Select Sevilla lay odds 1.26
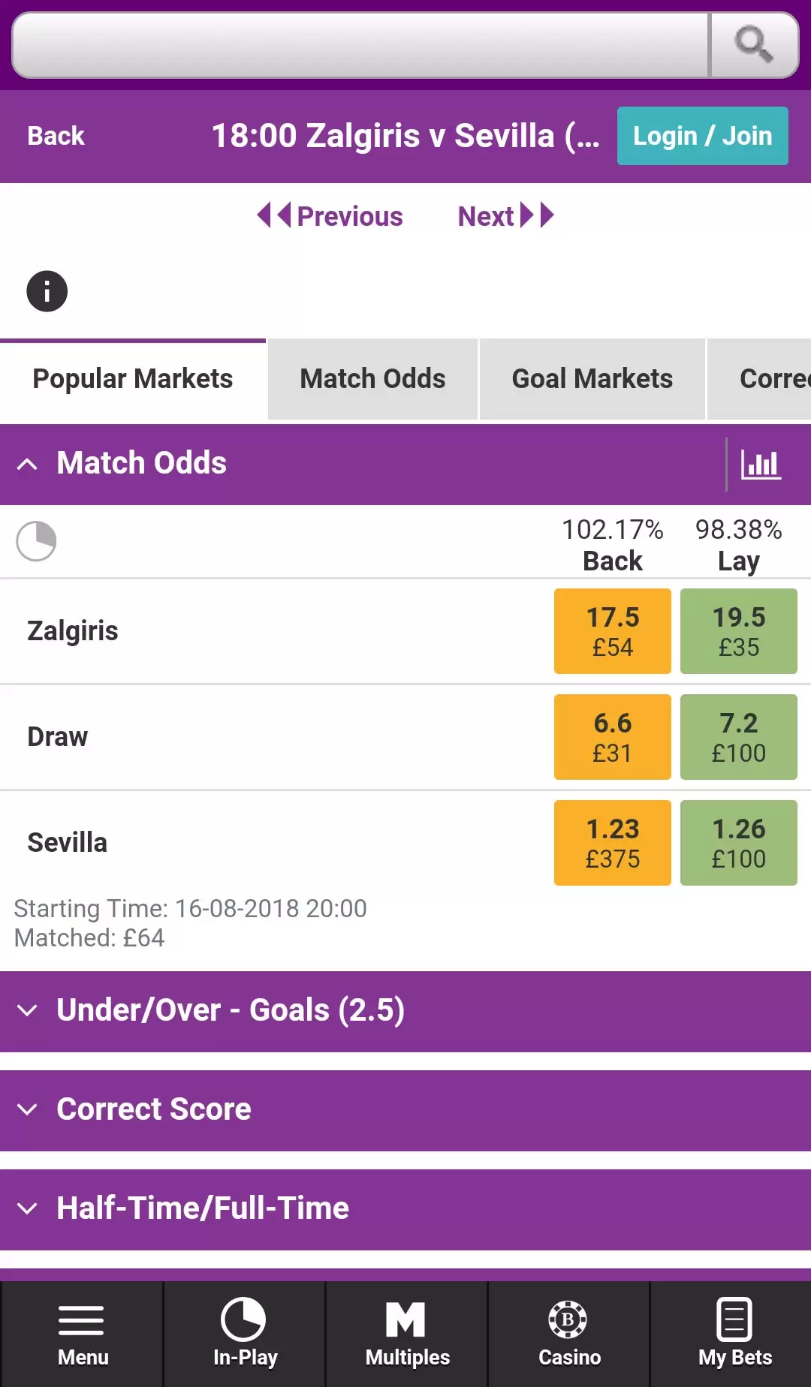The width and height of the screenshot is (811, 1387). 739,843
